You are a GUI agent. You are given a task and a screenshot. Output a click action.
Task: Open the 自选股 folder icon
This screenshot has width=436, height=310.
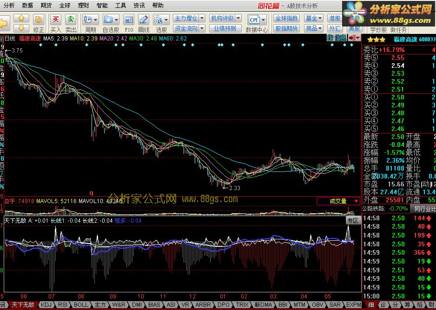[108, 20]
